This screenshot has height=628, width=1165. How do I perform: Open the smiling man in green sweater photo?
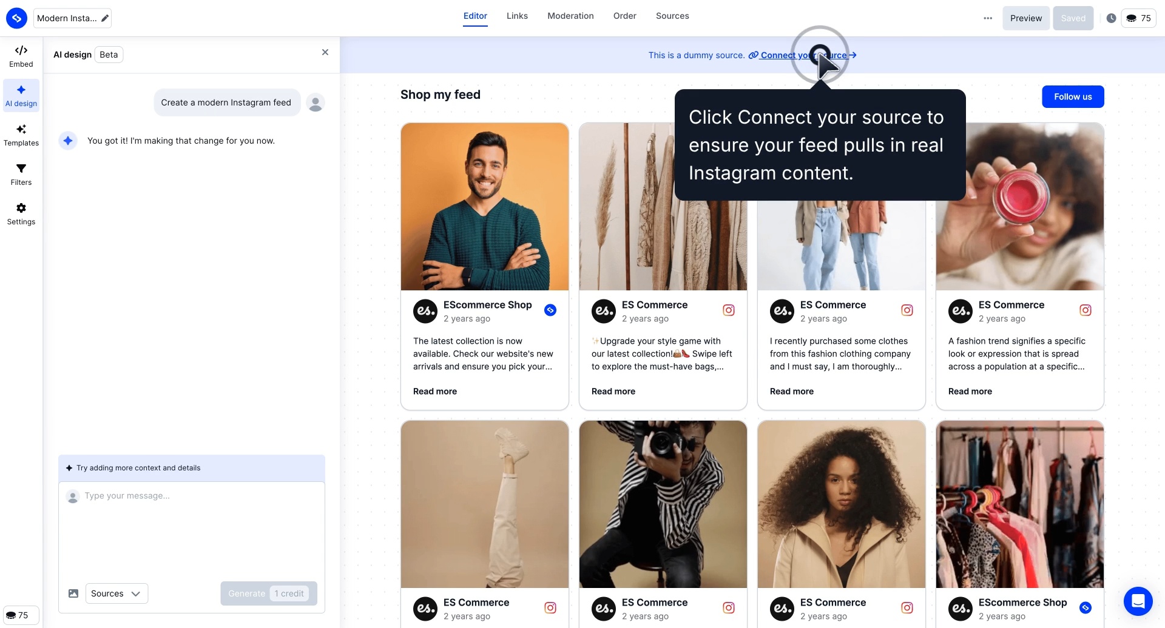click(485, 207)
